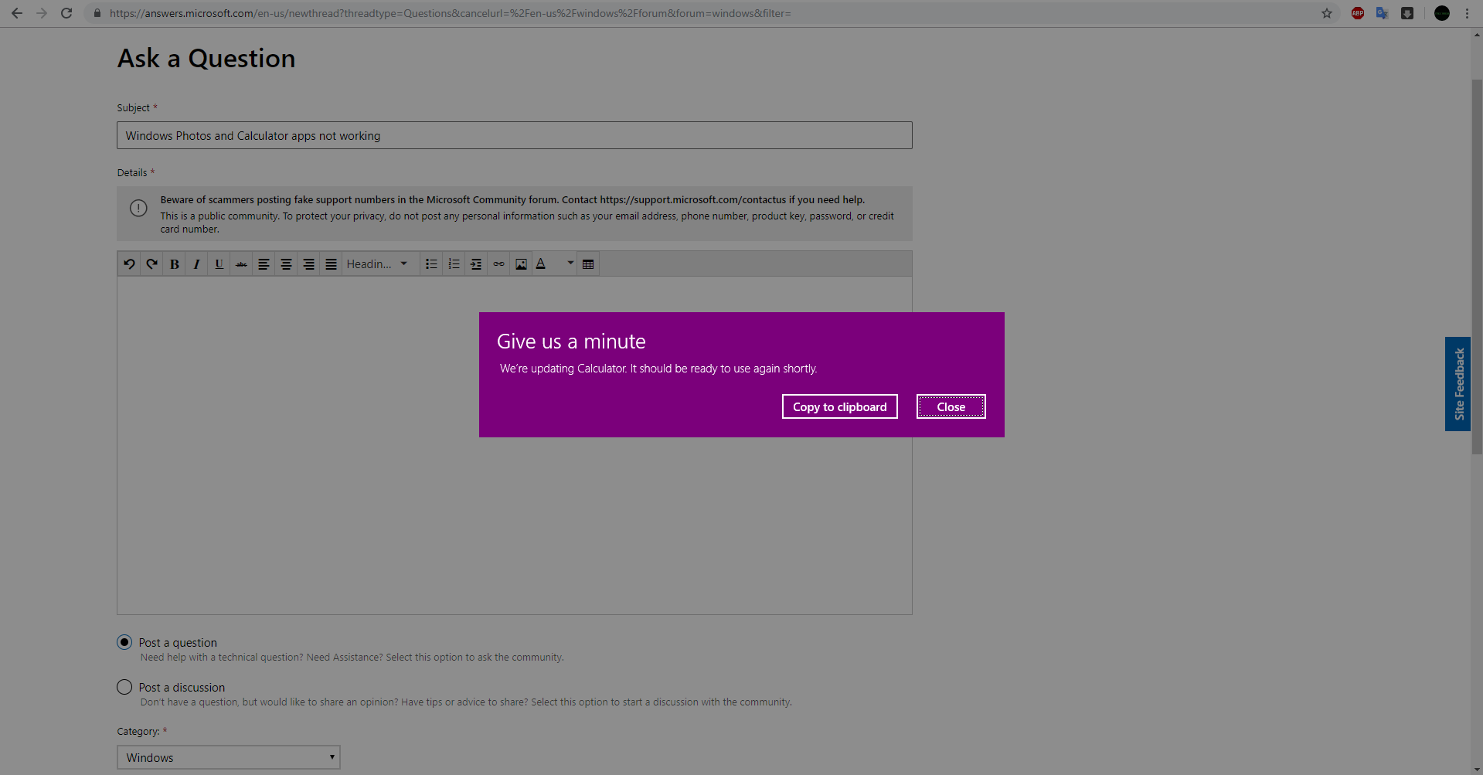Select the Post a discussion option
This screenshot has height=775, width=1483.
coord(124,687)
